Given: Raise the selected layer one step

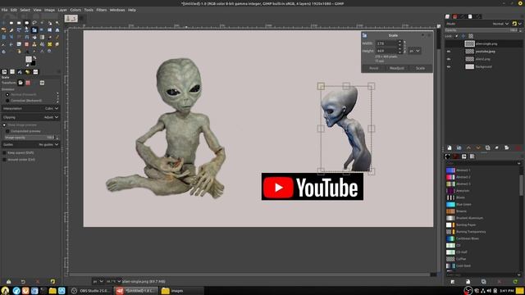Looking at the screenshot, I should point(468,147).
